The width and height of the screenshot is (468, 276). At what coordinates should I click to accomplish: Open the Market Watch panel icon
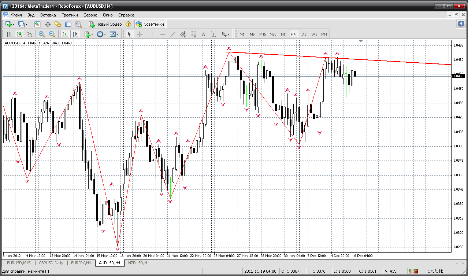37,24
